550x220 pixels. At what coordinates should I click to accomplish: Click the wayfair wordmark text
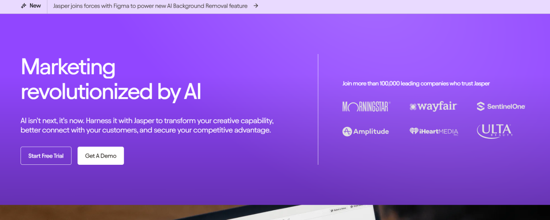(x=437, y=106)
